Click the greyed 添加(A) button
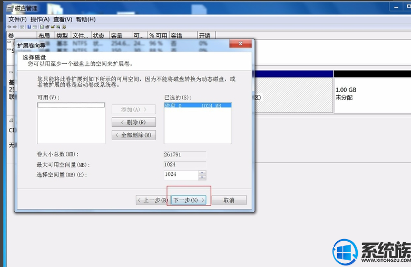This screenshot has width=411, height=267. (x=134, y=109)
